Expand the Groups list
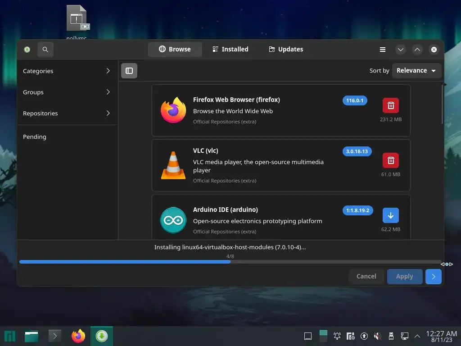461x346 pixels. click(68, 92)
